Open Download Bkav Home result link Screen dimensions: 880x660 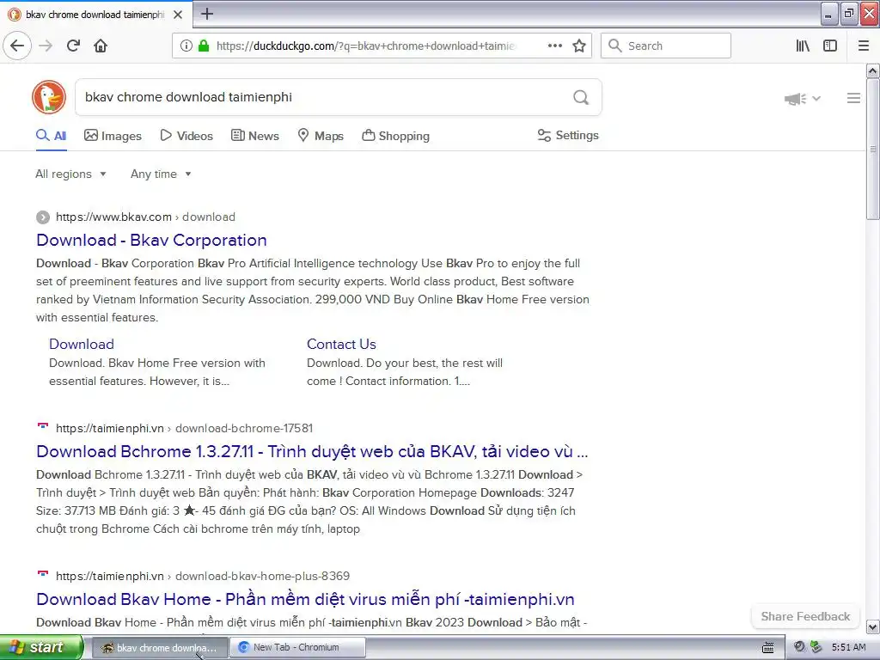tap(305, 599)
